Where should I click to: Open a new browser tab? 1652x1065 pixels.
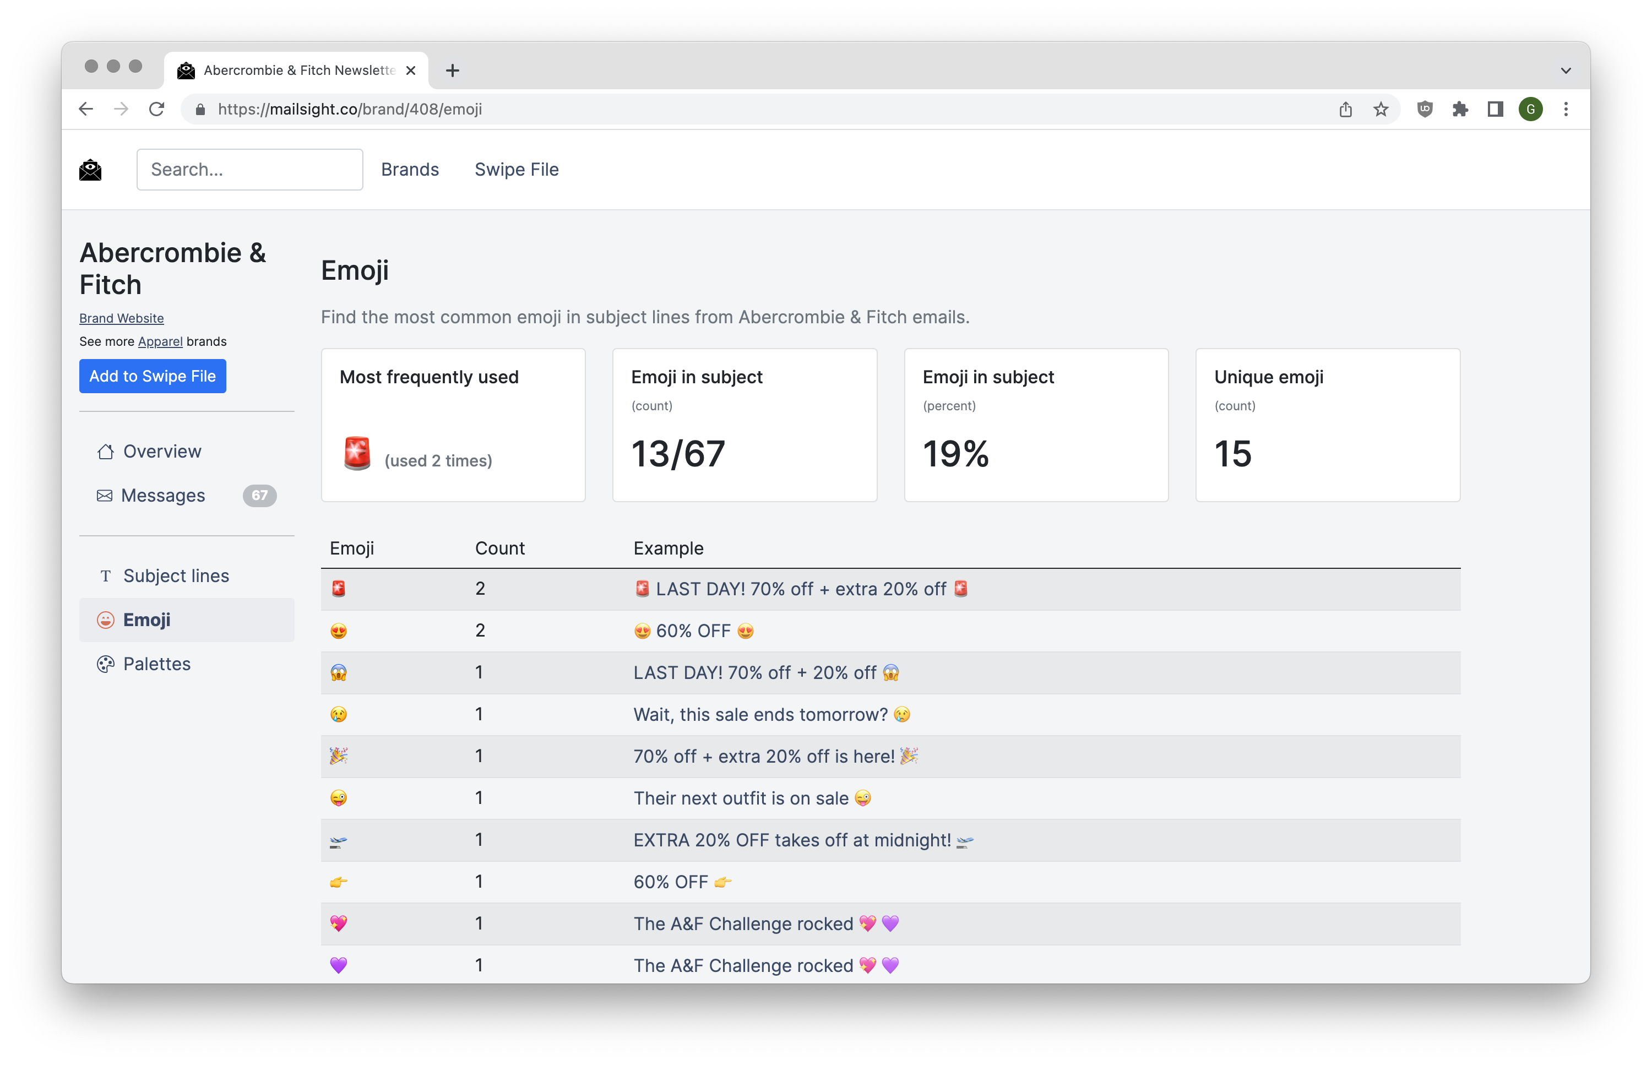pyautogui.click(x=452, y=70)
